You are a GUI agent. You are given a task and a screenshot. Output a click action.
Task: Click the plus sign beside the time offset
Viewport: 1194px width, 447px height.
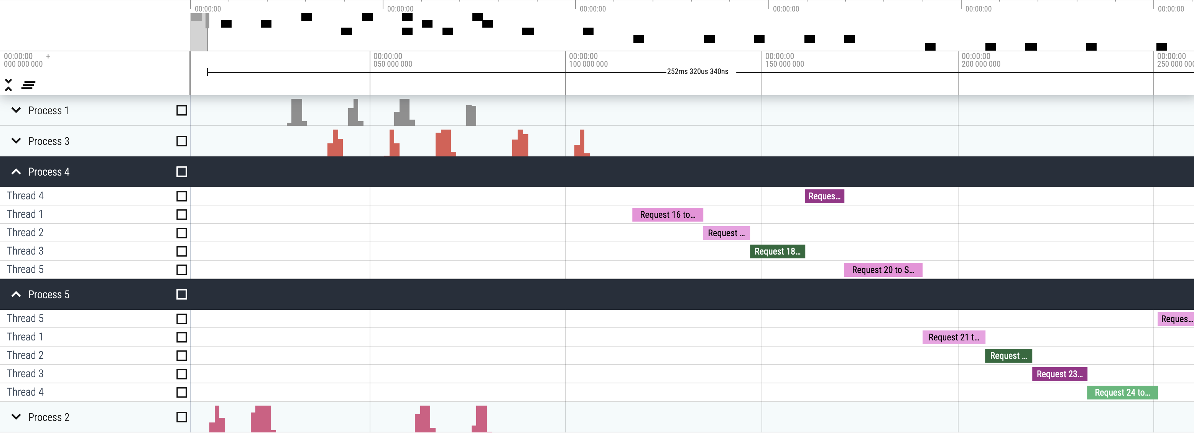(x=48, y=56)
